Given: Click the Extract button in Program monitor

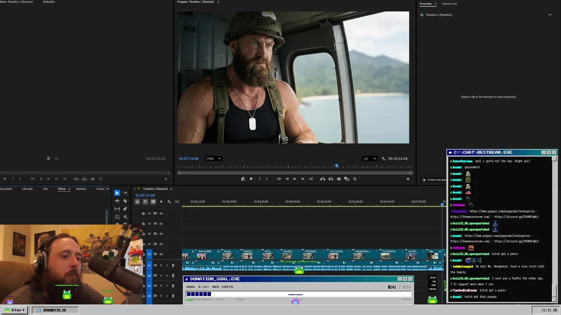Looking at the screenshot, I should click(330, 178).
